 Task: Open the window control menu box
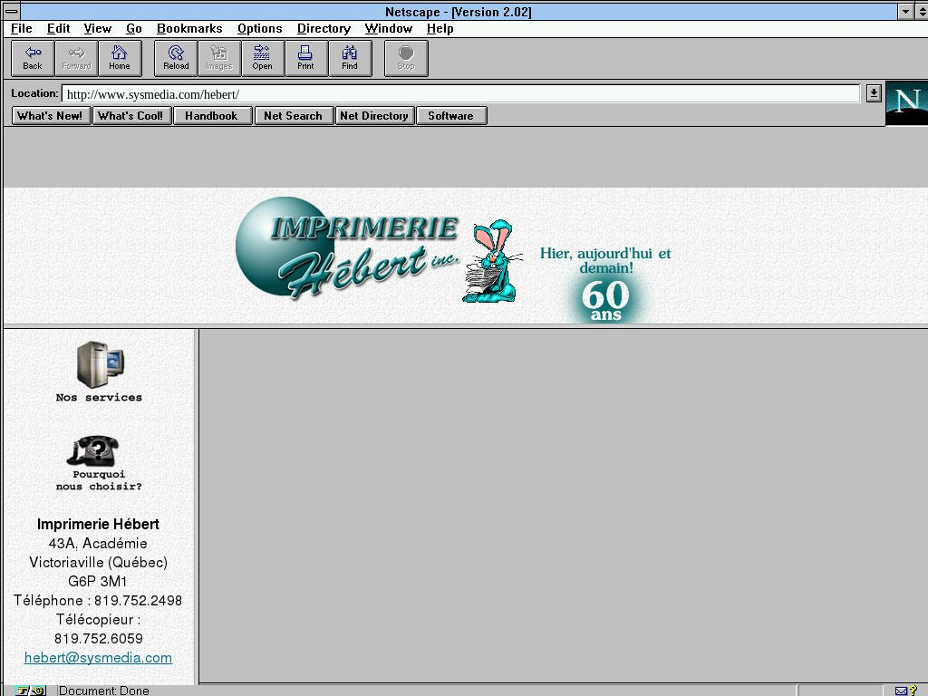point(12,12)
